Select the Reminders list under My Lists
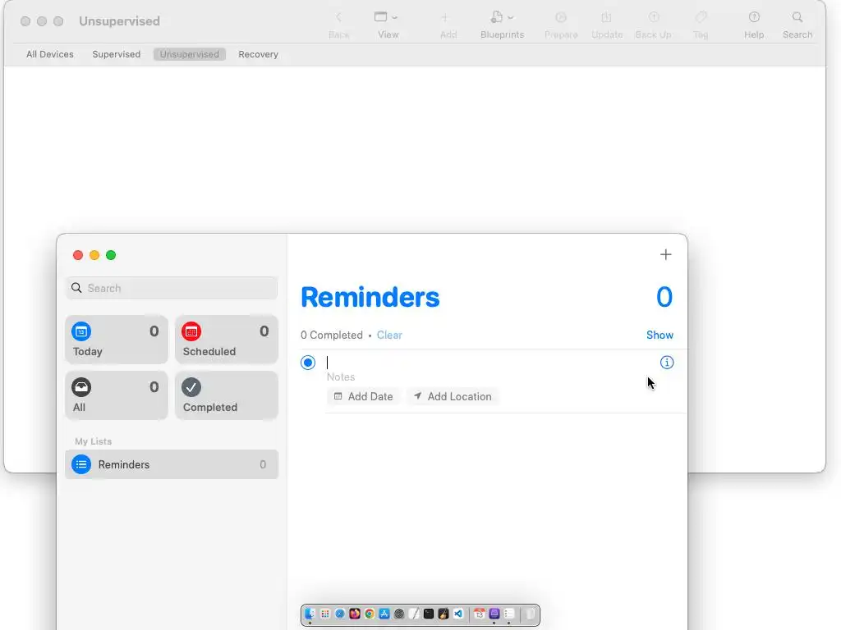 172,464
